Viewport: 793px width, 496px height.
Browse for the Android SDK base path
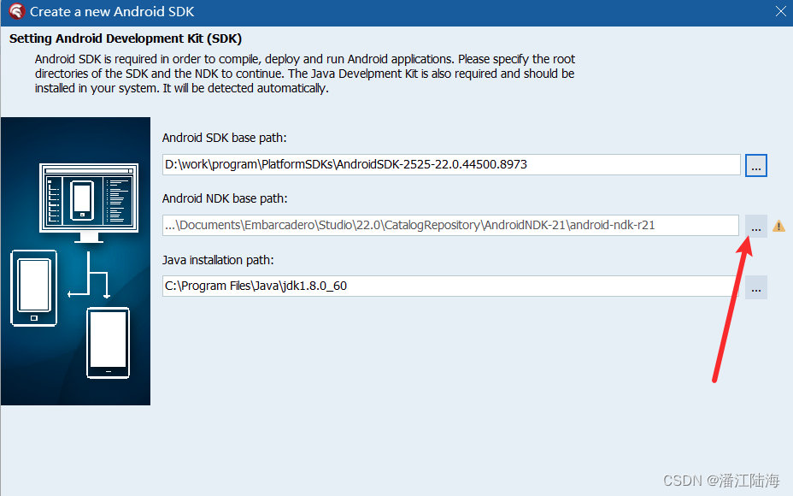point(756,166)
